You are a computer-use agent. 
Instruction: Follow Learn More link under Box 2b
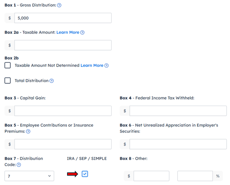(x=92, y=65)
